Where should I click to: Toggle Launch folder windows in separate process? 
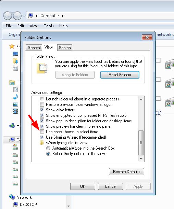42,99
